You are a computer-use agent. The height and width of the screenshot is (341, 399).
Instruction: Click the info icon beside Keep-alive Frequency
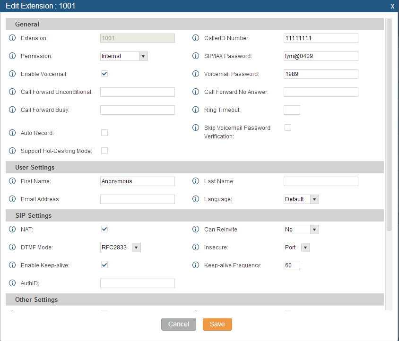196,265
